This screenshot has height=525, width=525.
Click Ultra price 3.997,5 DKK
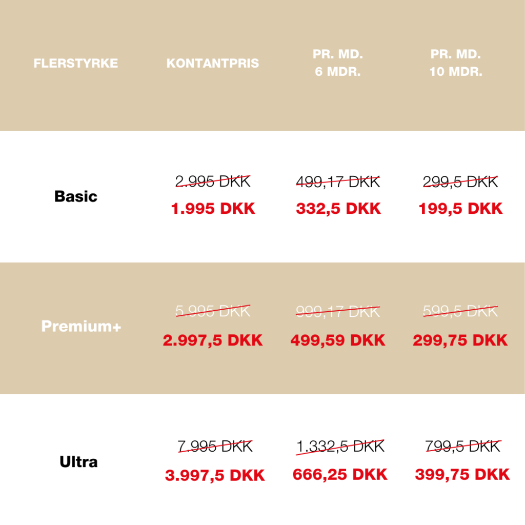coord(215,475)
